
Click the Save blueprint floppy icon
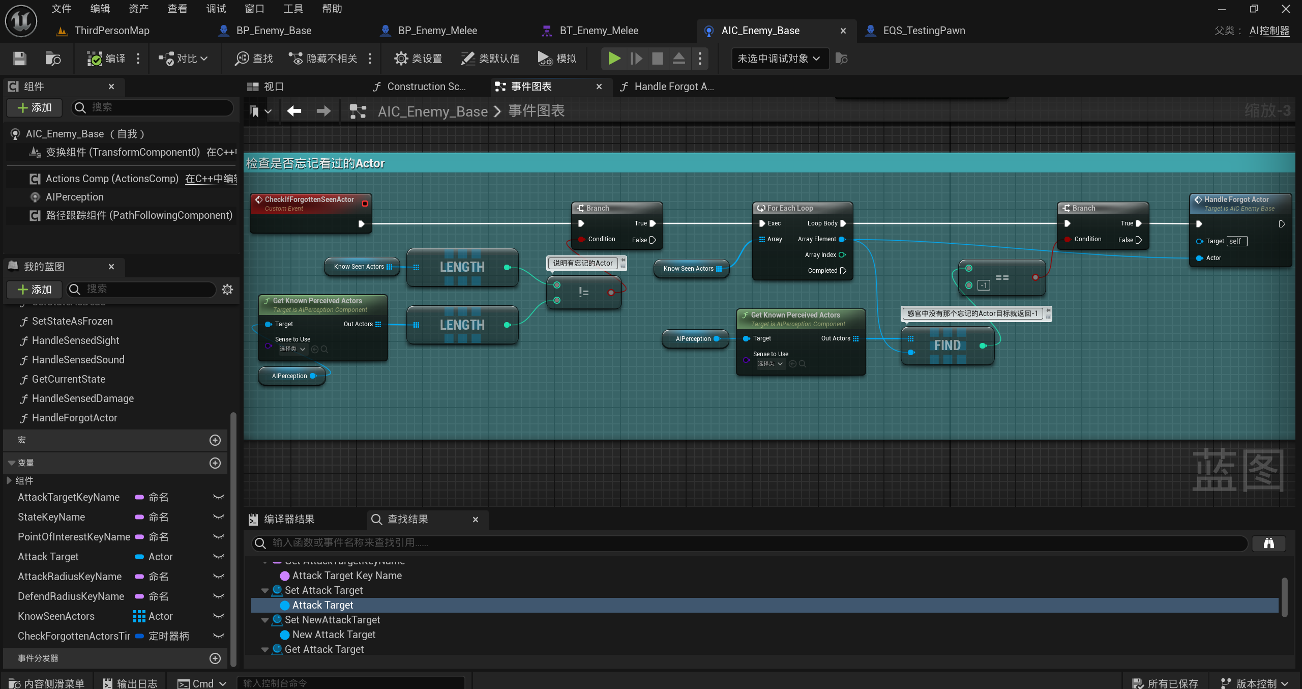pos(19,59)
